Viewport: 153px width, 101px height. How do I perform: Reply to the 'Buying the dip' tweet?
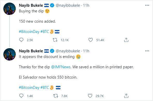[21, 40]
